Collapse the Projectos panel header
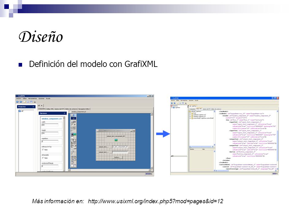The height and width of the screenshot is (221, 294). [x=33, y=107]
